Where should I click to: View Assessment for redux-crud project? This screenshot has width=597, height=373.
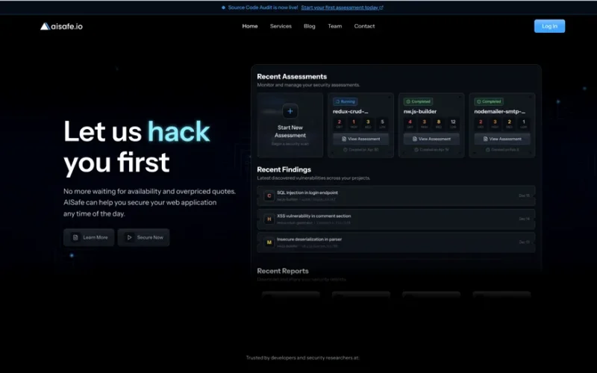click(360, 139)
